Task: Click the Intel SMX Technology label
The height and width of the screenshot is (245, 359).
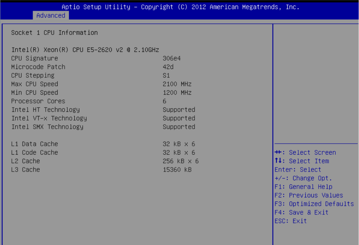Action: coord(47,127)
